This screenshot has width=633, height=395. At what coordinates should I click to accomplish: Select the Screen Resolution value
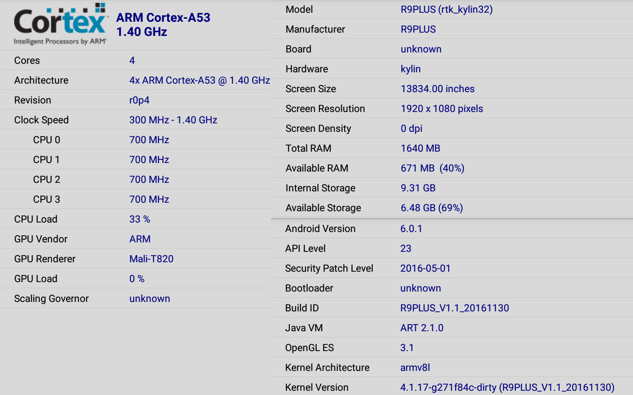tap(442, 109)
